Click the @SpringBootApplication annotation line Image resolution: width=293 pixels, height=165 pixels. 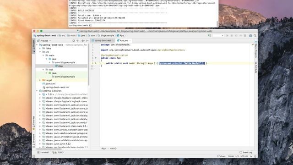[x=114, y=55]
